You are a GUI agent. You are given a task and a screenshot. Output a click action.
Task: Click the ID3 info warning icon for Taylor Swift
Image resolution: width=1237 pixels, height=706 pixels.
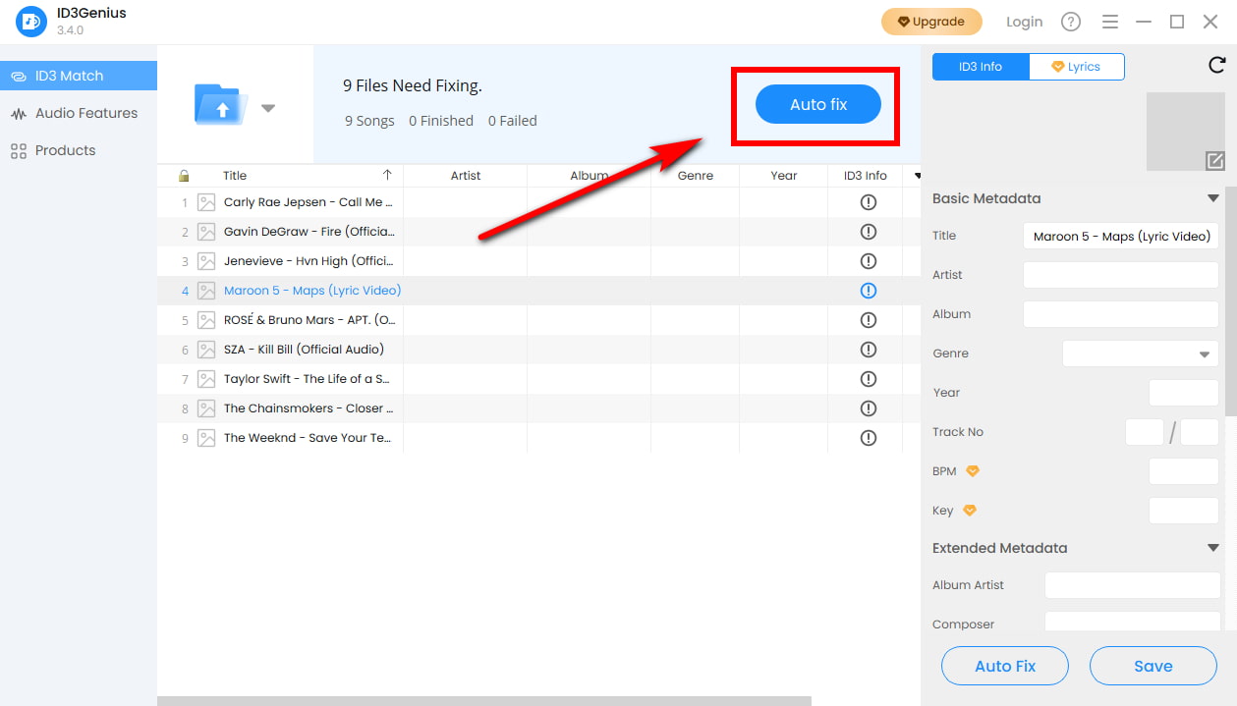coord(868,379)
